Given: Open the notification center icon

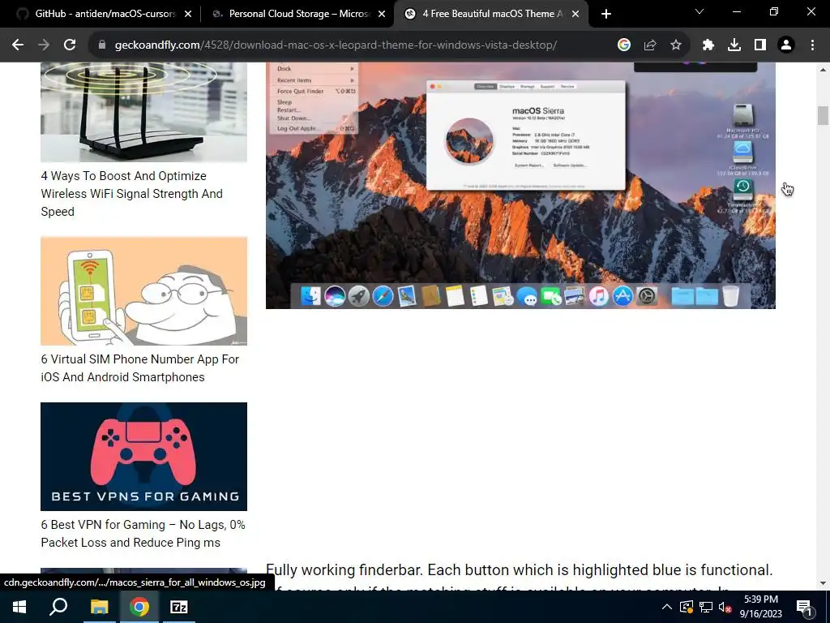Looking at the screenshot, I should (x=804, y=607).
